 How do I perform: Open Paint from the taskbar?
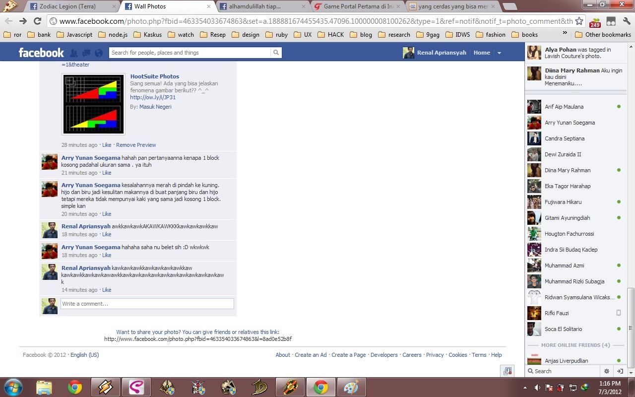351,387
